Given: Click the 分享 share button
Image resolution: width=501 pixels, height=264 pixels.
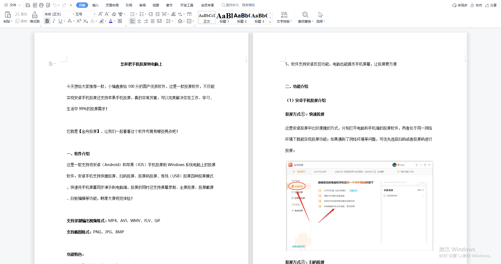Looking at the screenshot, I should [491, 5].
